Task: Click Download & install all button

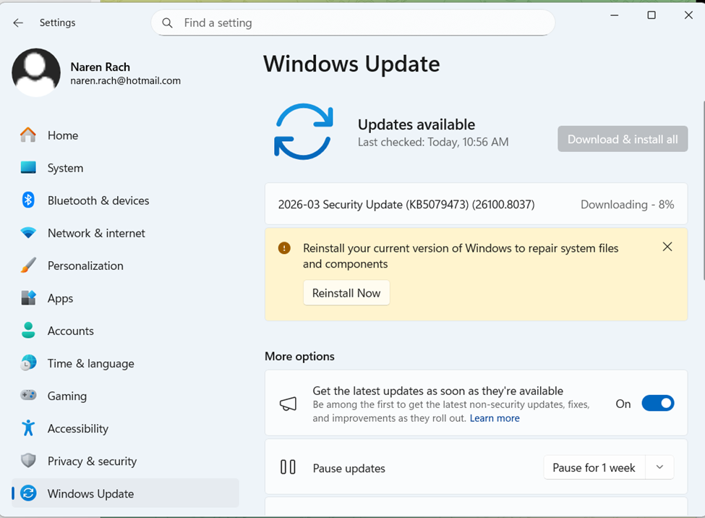Action: 623,139
